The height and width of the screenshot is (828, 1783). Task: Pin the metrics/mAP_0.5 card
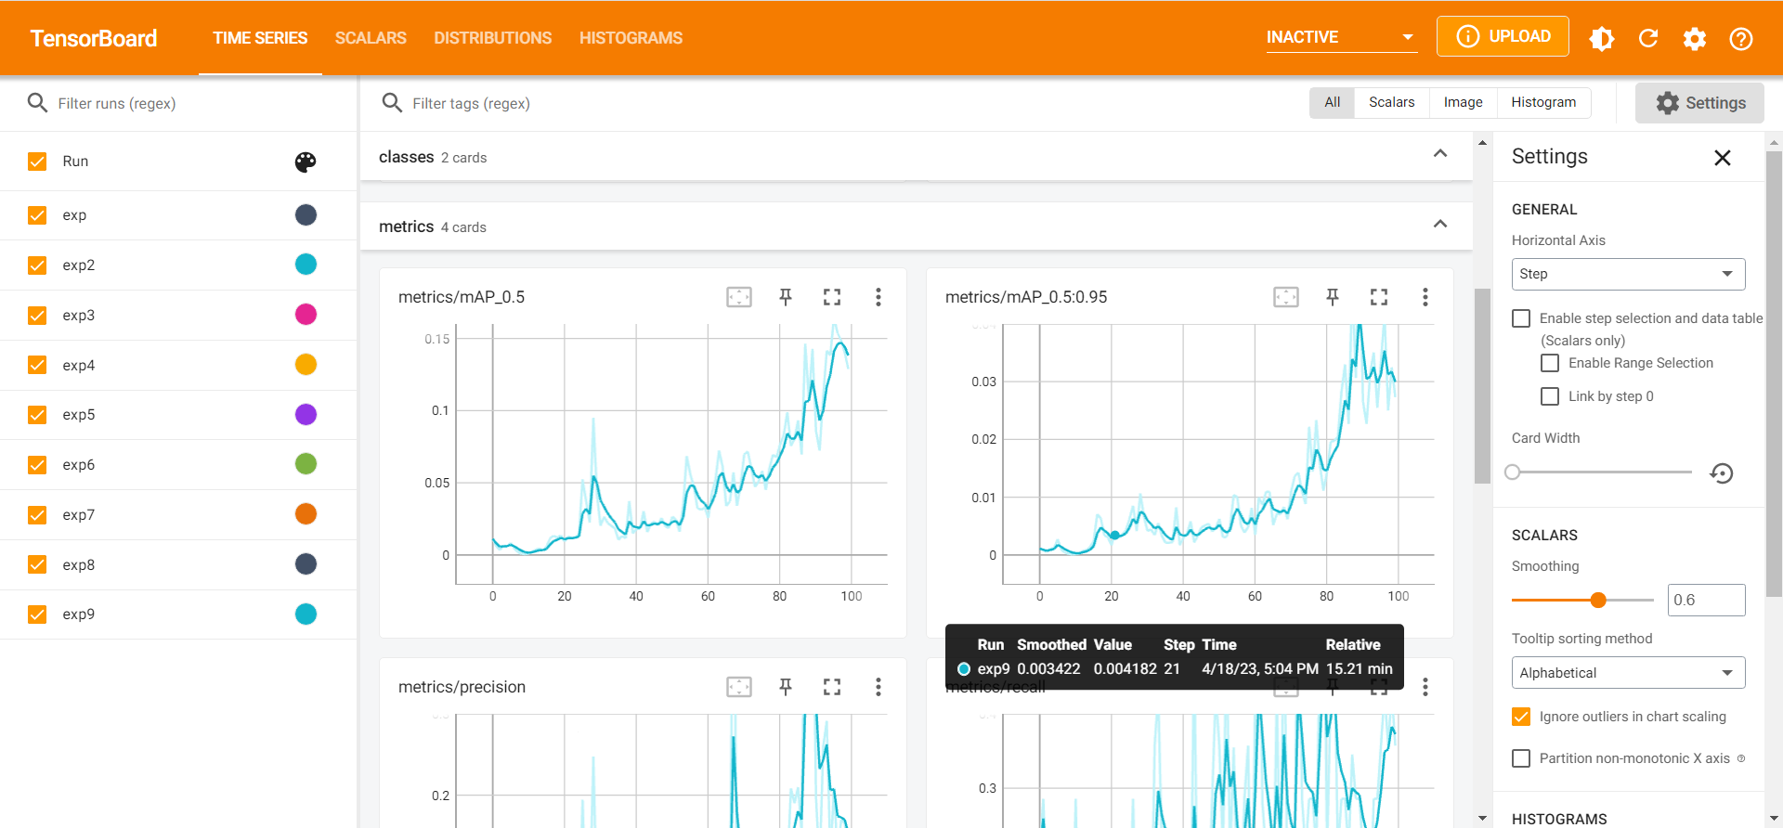click(786, 297)
